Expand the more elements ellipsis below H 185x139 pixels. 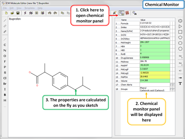5,106
